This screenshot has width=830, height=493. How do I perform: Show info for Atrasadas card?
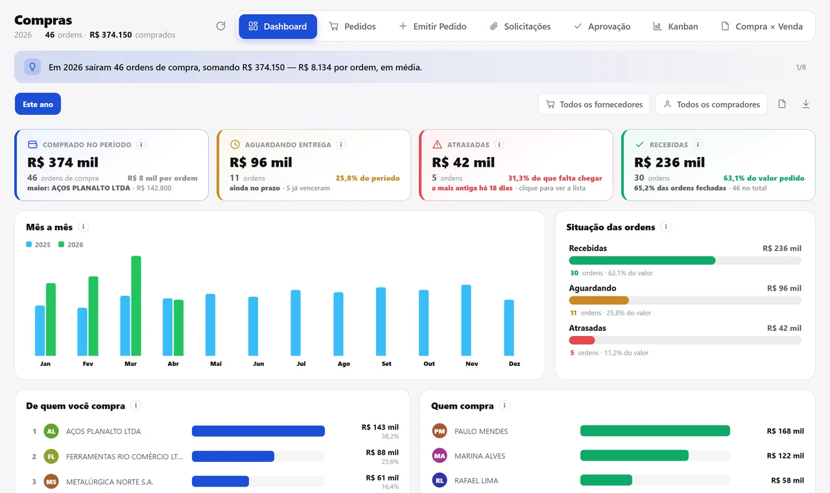pyautogui.click(x=499, y=145)
